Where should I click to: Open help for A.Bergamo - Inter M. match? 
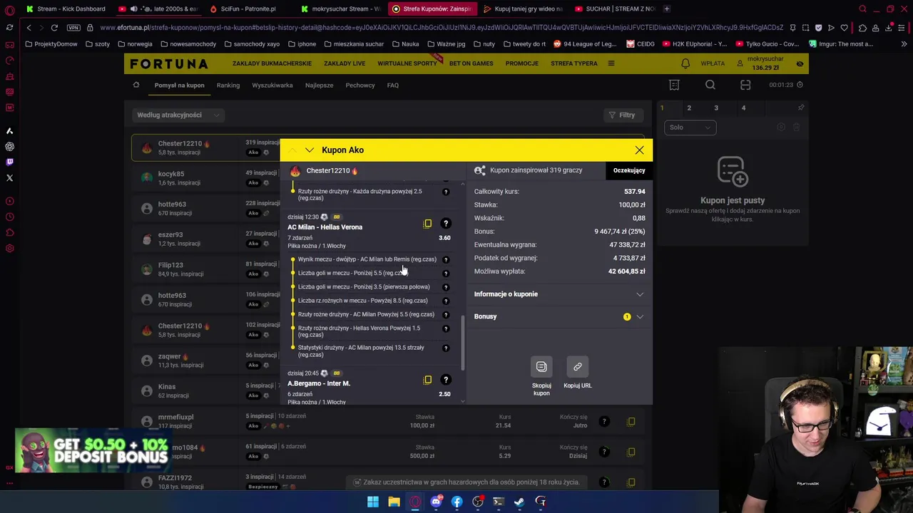446,380
